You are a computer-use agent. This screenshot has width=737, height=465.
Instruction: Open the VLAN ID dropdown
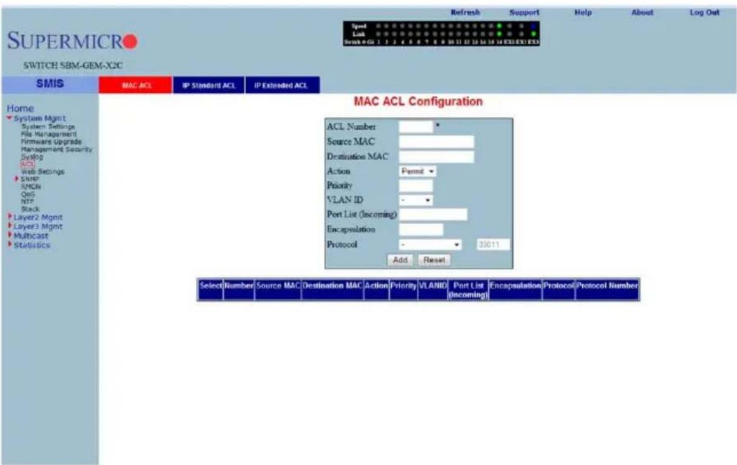tap(416, 200)
